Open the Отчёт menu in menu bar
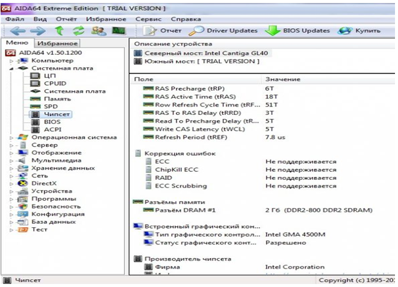 pos(66,19)
